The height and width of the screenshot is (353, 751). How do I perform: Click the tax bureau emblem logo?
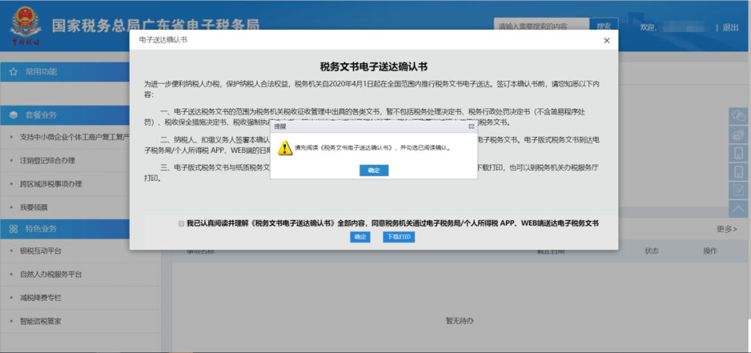pos(26,24)
